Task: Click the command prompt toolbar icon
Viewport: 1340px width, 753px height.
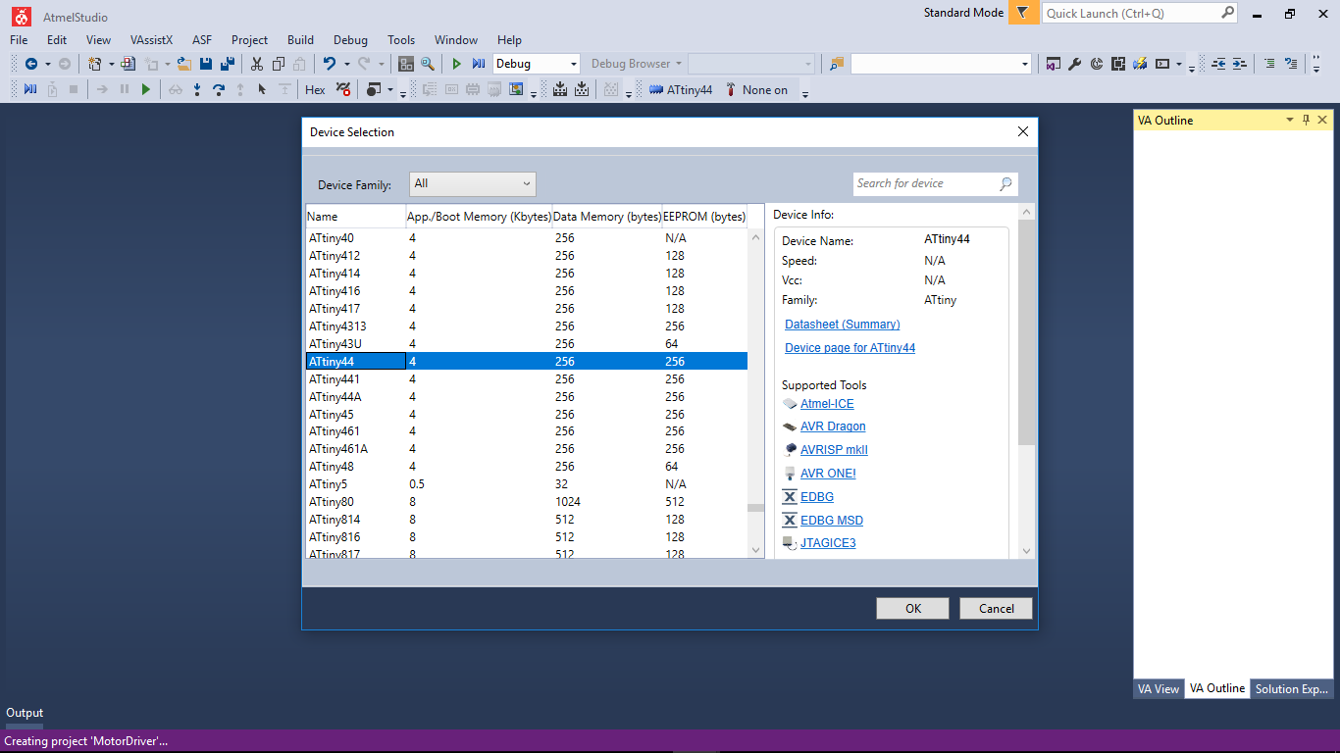Action: click(1162, 64)
